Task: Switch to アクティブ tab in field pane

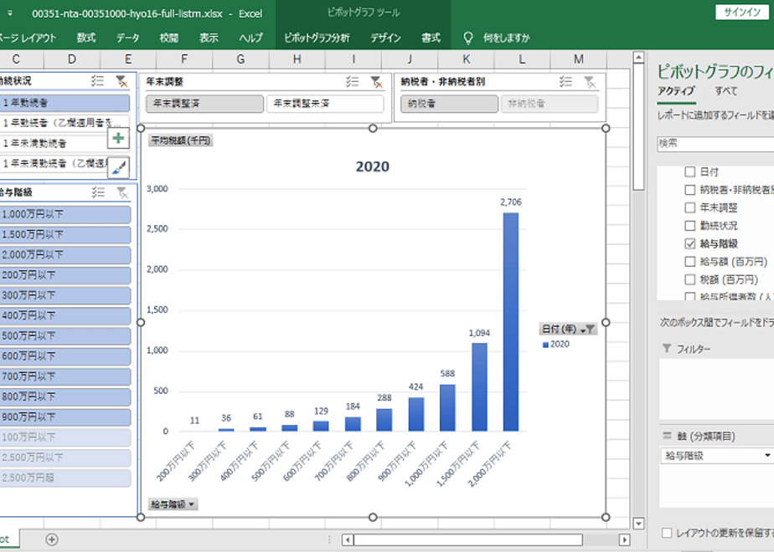Action: 676,91
